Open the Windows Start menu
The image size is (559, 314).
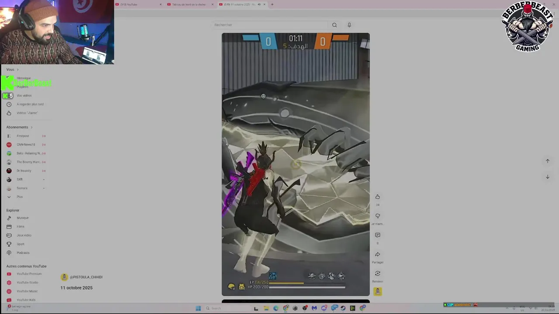coord(198,308)
